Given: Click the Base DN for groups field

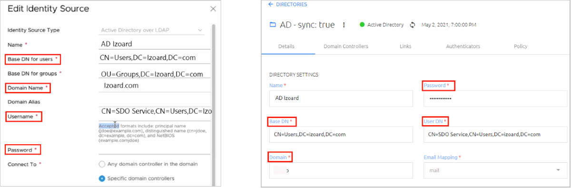Looking at the screenshot, I should coord(155,74).
